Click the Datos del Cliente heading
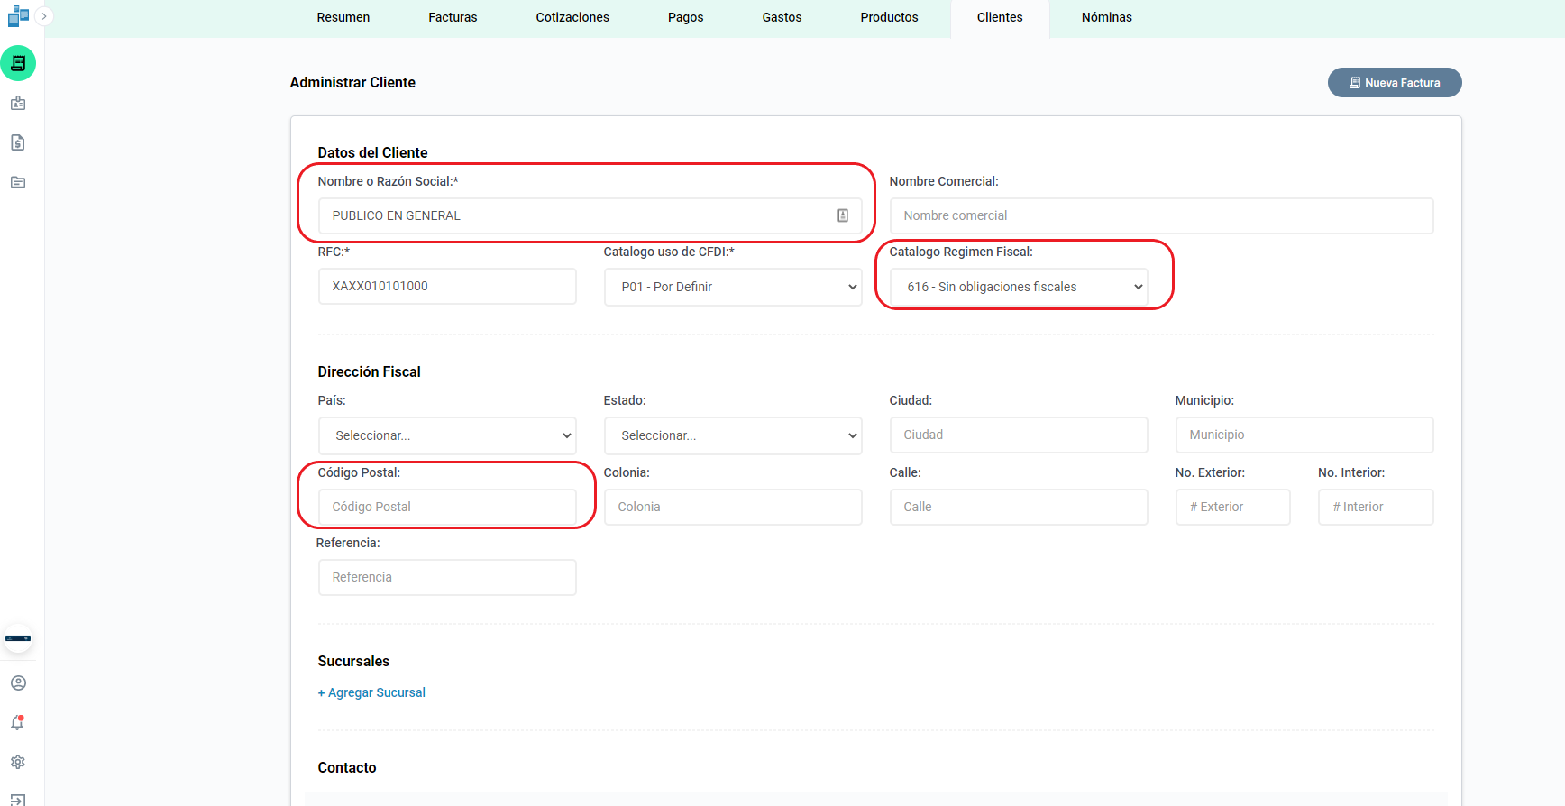This screenshot has height=806, width=1565. click(372, 152)
